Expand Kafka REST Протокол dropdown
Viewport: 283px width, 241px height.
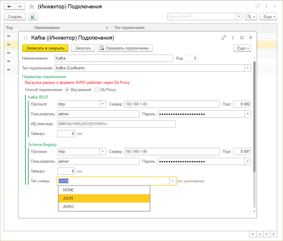pos(103,104)
